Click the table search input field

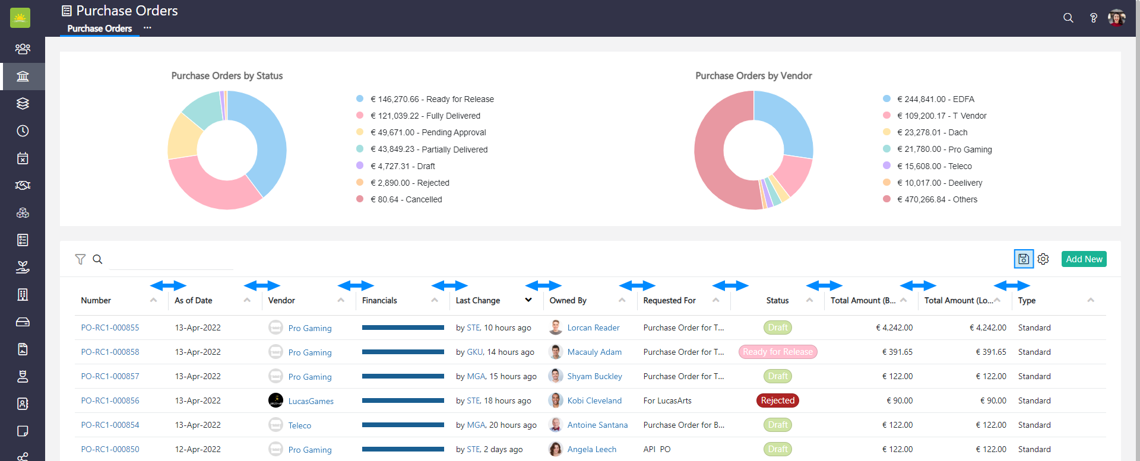click(x=171, y=260)
